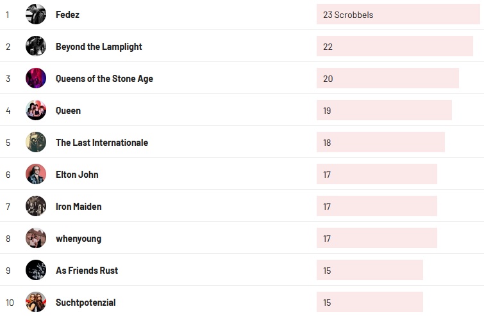Click Queens of the Stone Age avatar

pos(36,78)
